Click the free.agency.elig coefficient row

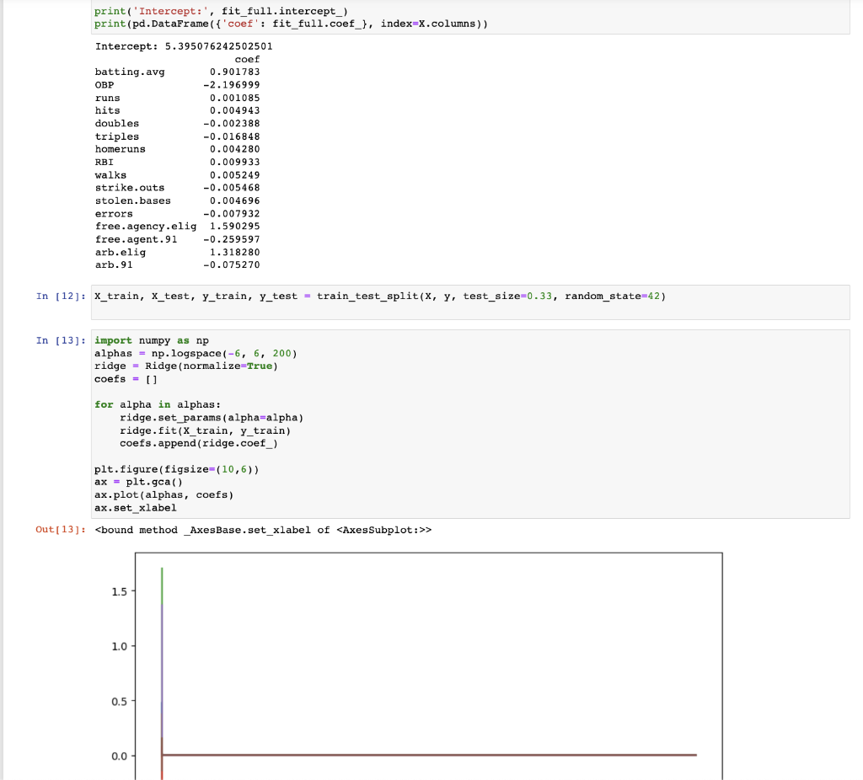tap(177, 226)
